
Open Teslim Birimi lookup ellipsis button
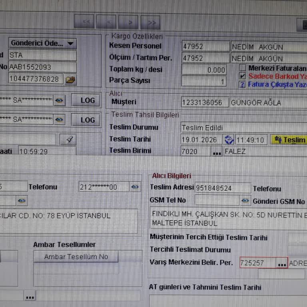point(217,152)
